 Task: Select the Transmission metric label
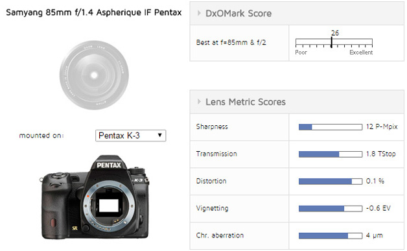tap(216, 154)
